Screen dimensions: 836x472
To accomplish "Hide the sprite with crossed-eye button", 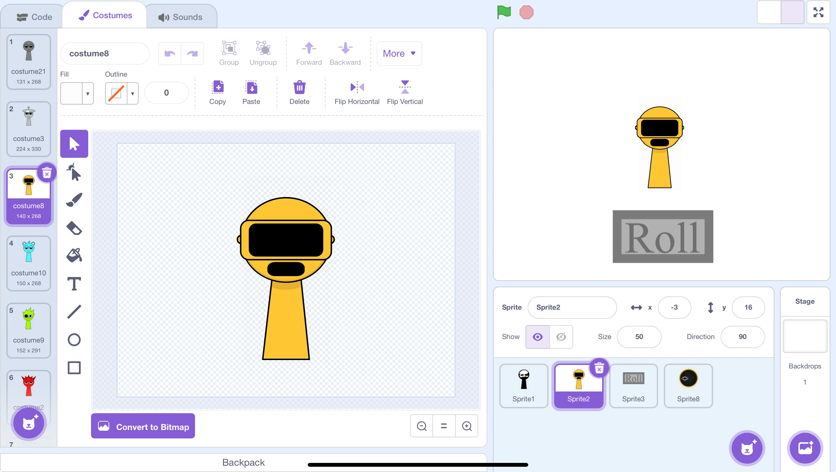I will point(561,337).
